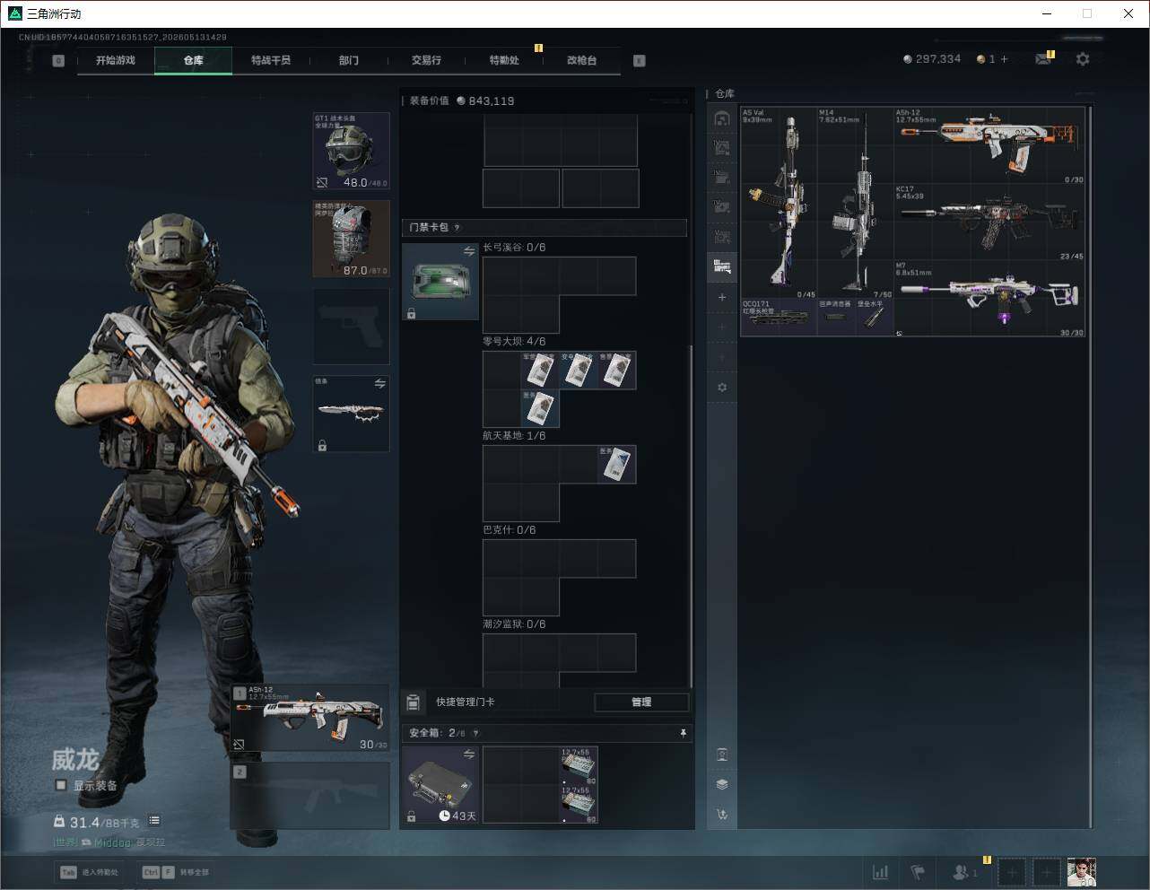The height and width of the screenshot is (890, 1150).
Task: Select the green keycard pouch item
Action: pyautogui.click(x=440, y=282)
